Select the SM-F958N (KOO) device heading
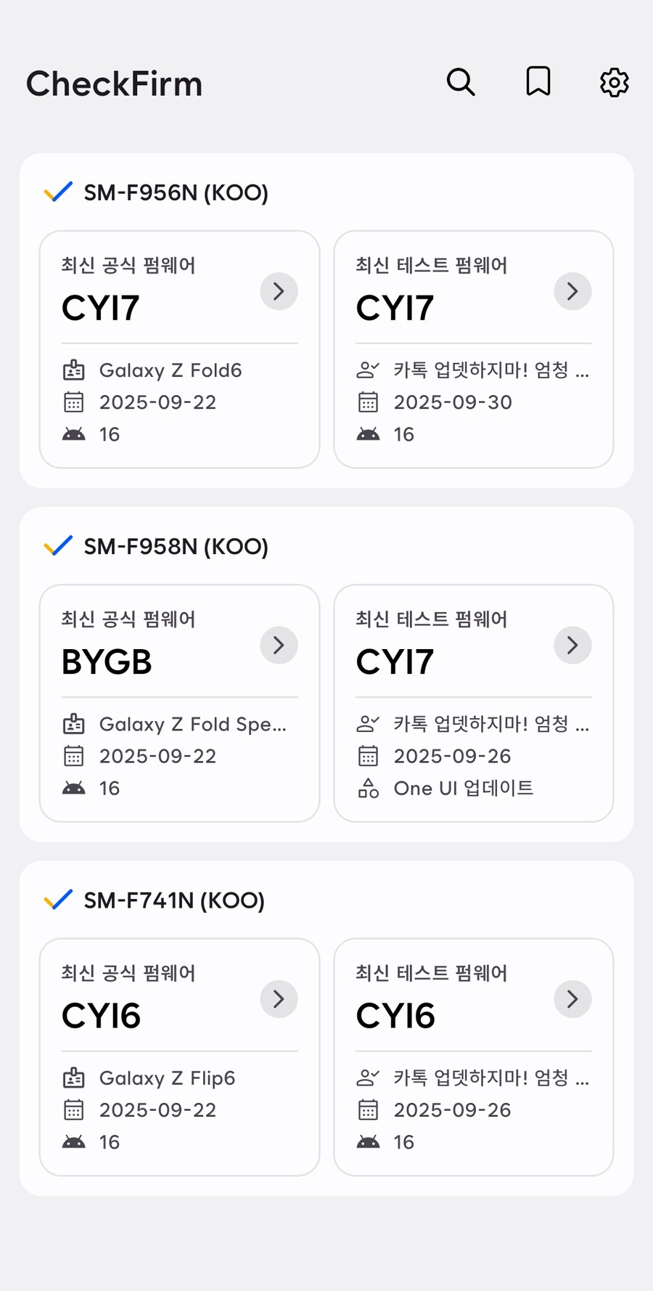The image size is (653, 1291). coord(176,546)
